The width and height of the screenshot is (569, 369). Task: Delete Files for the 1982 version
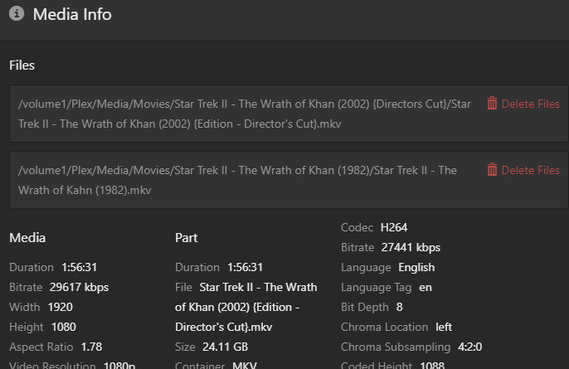tap(523, 170)
